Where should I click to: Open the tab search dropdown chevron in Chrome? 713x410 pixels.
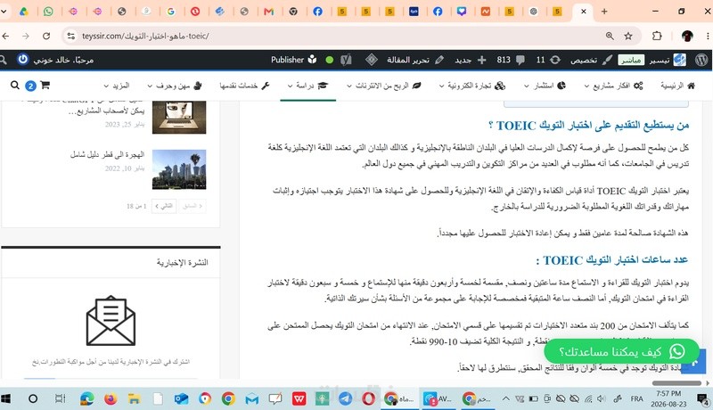(4, 12)
